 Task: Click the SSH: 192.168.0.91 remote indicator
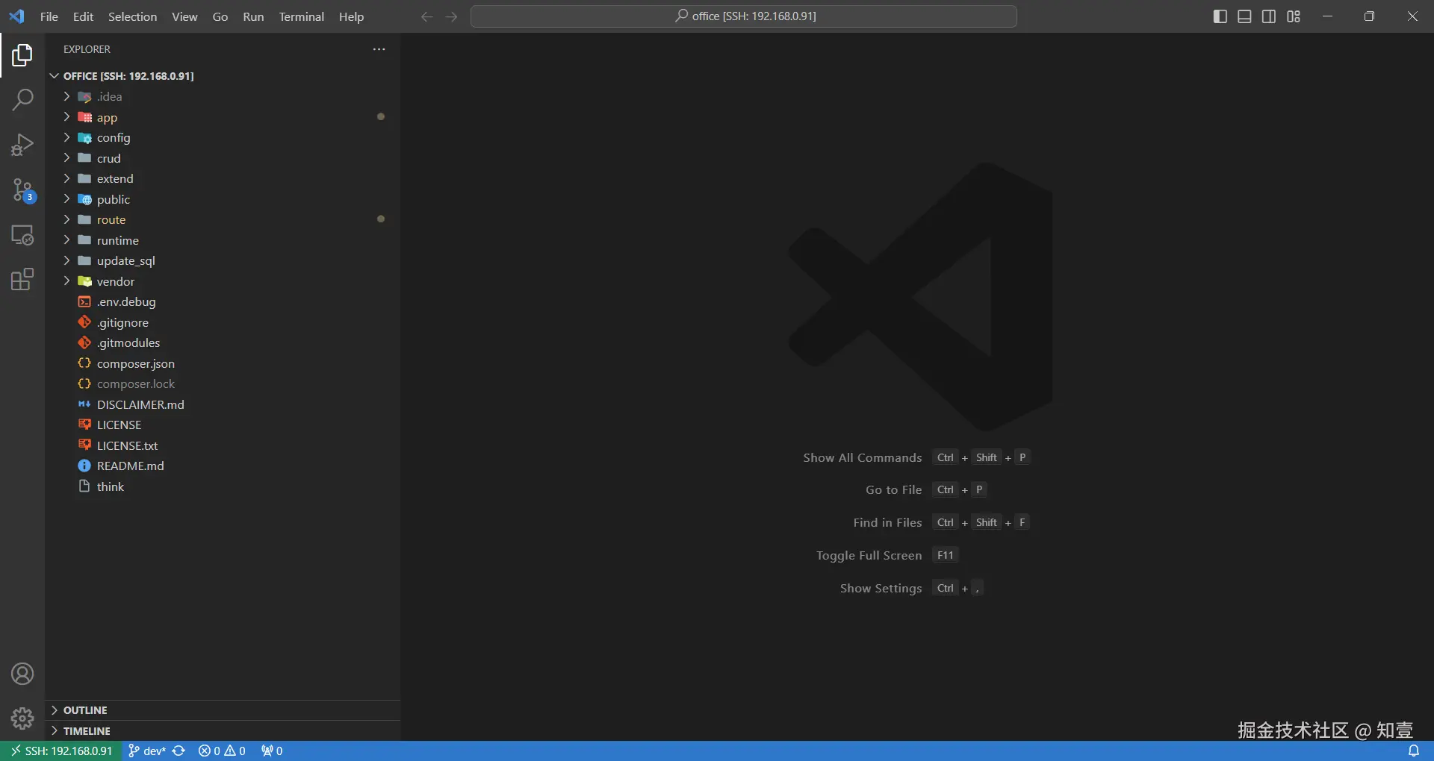60,751
